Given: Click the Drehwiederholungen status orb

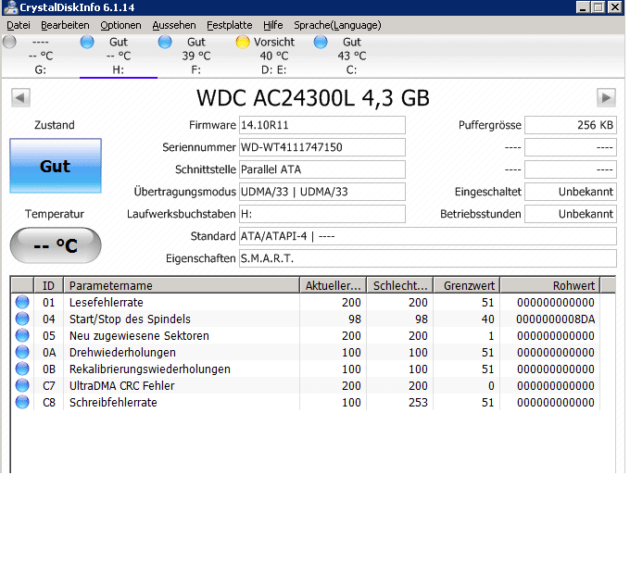Looking at the screenshot, I should 22,352.
